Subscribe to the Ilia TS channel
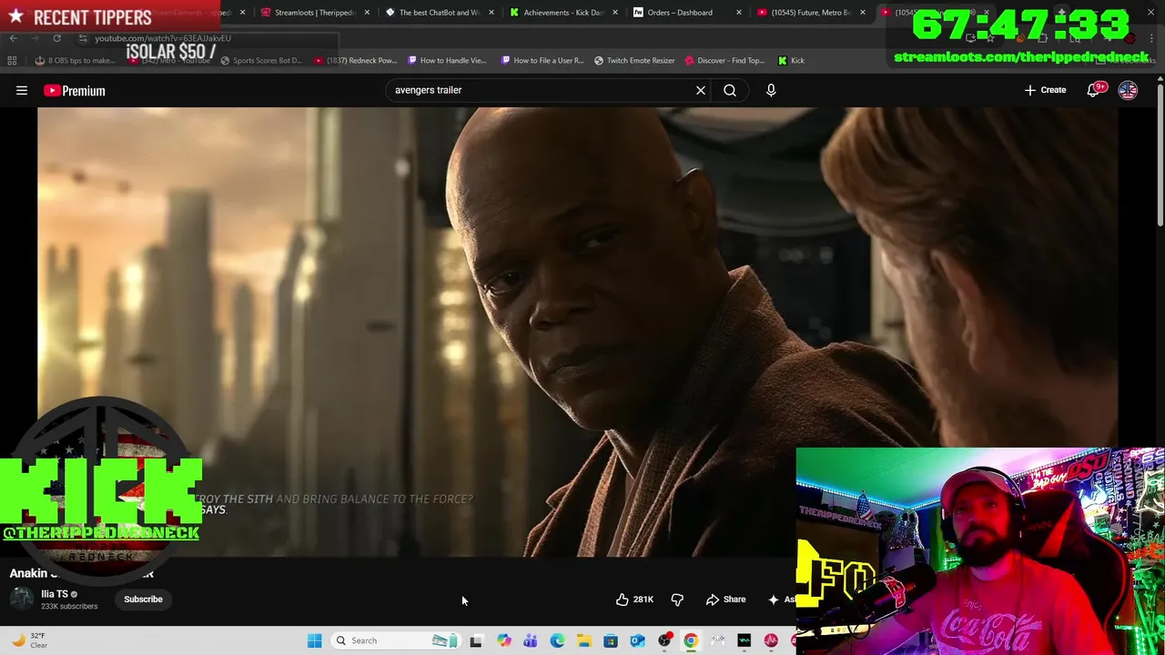Screen dimensions: 1165x655 coord(143,600)
